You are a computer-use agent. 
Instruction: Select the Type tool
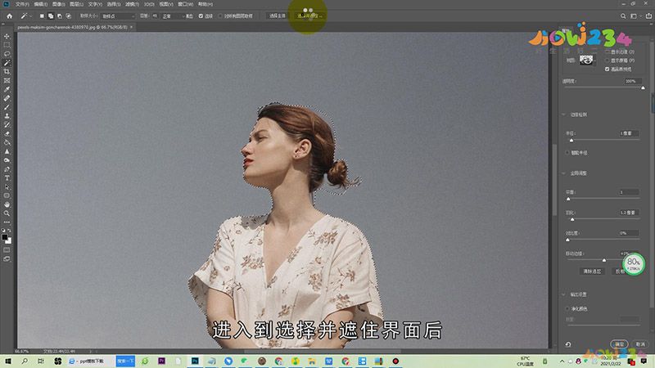click(x=7, y=178)
